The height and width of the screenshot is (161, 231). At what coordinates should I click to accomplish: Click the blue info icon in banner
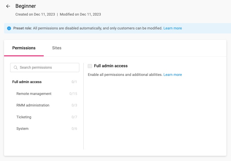9,28
